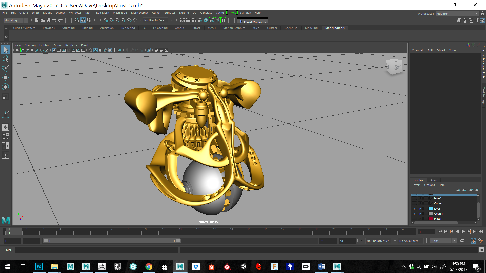
Task: Open Render Settings clapboard with gear
Action: (x=200, y=20)
